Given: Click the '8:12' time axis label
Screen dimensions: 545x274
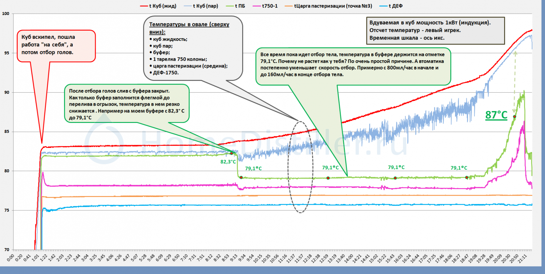Looking at the screenshot, I should click(209, 258).
